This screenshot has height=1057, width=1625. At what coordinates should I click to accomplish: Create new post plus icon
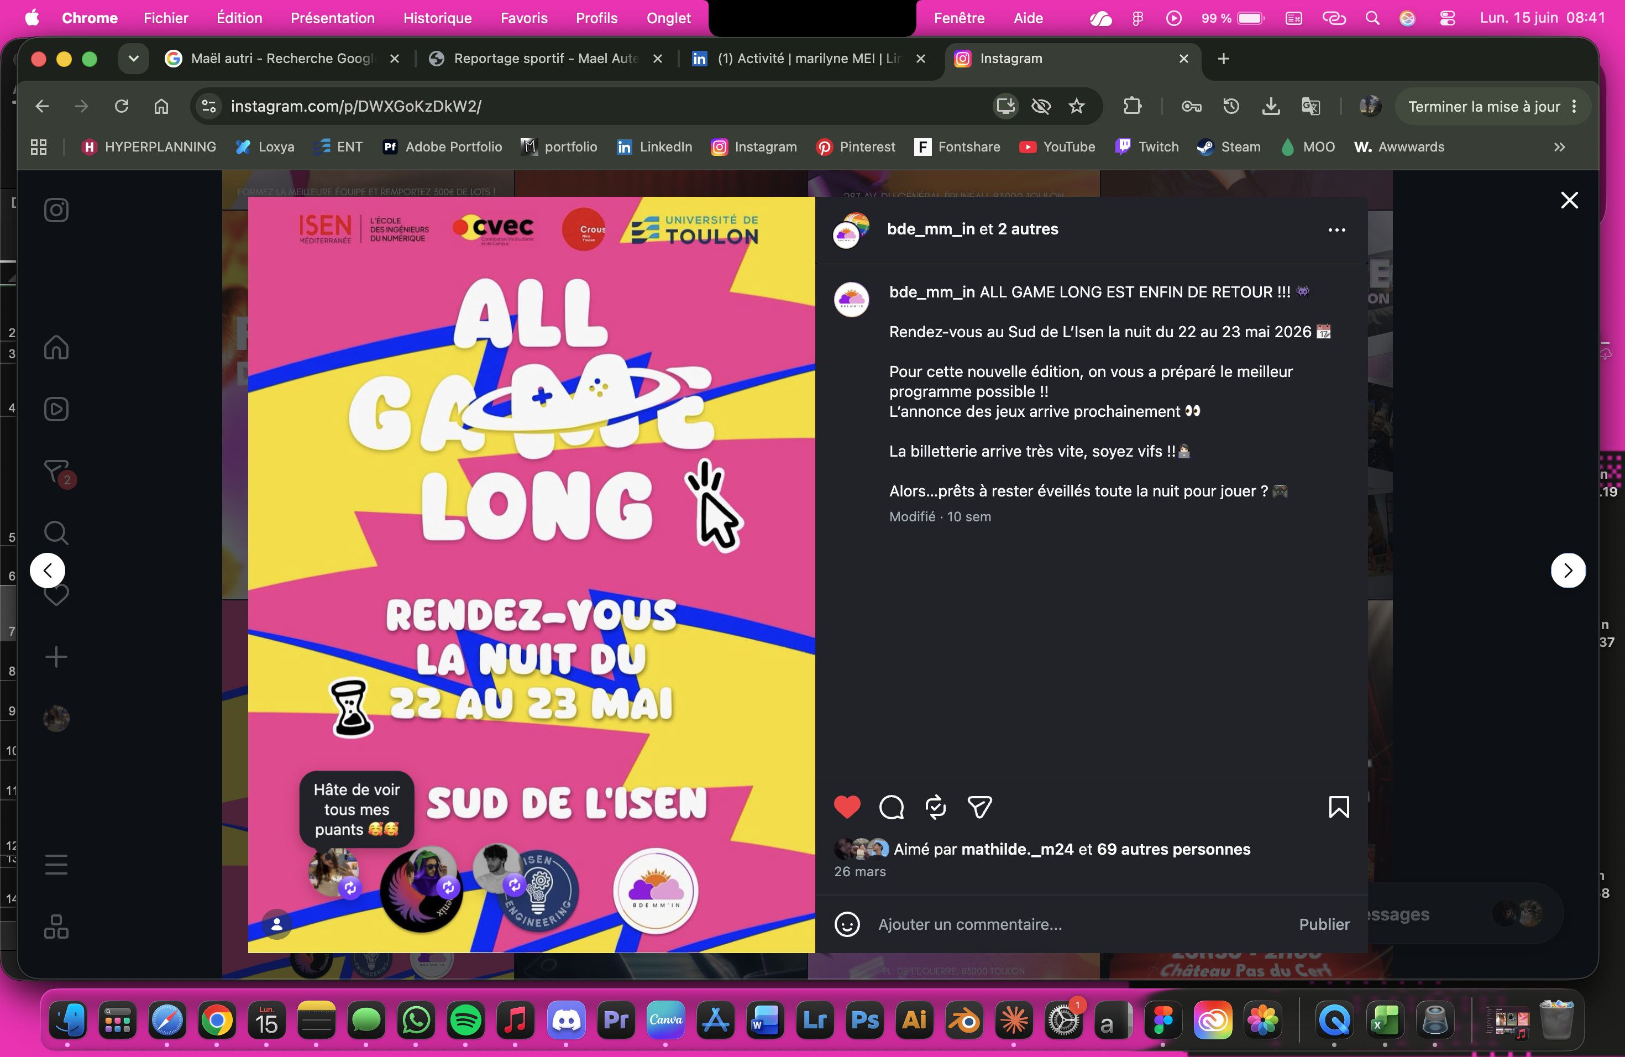[x=56, y=657]
